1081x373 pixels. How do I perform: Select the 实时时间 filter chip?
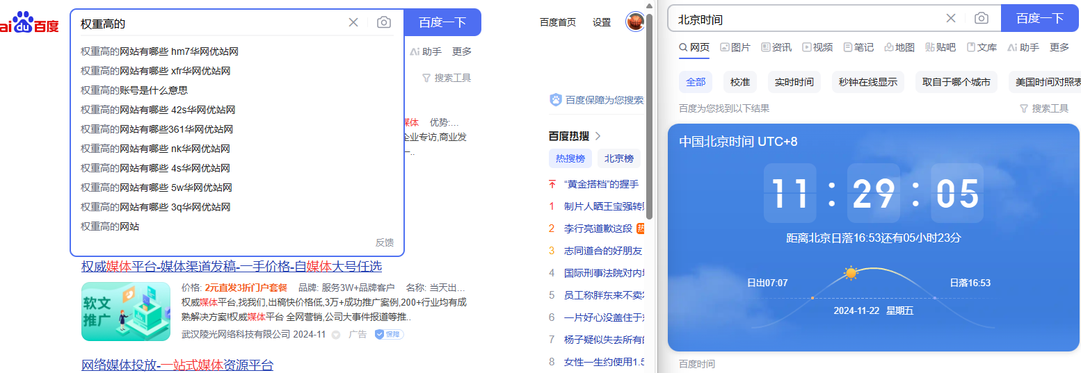pyautogui.click(x=794, y=82)
